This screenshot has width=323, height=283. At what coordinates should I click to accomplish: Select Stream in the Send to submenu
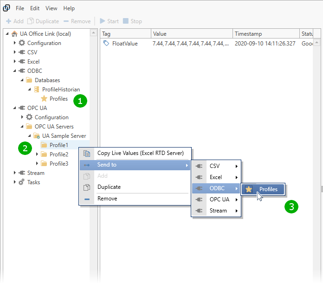216,211
